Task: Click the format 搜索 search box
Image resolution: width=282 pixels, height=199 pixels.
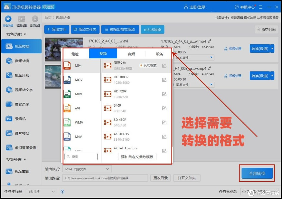Action: 81,156
